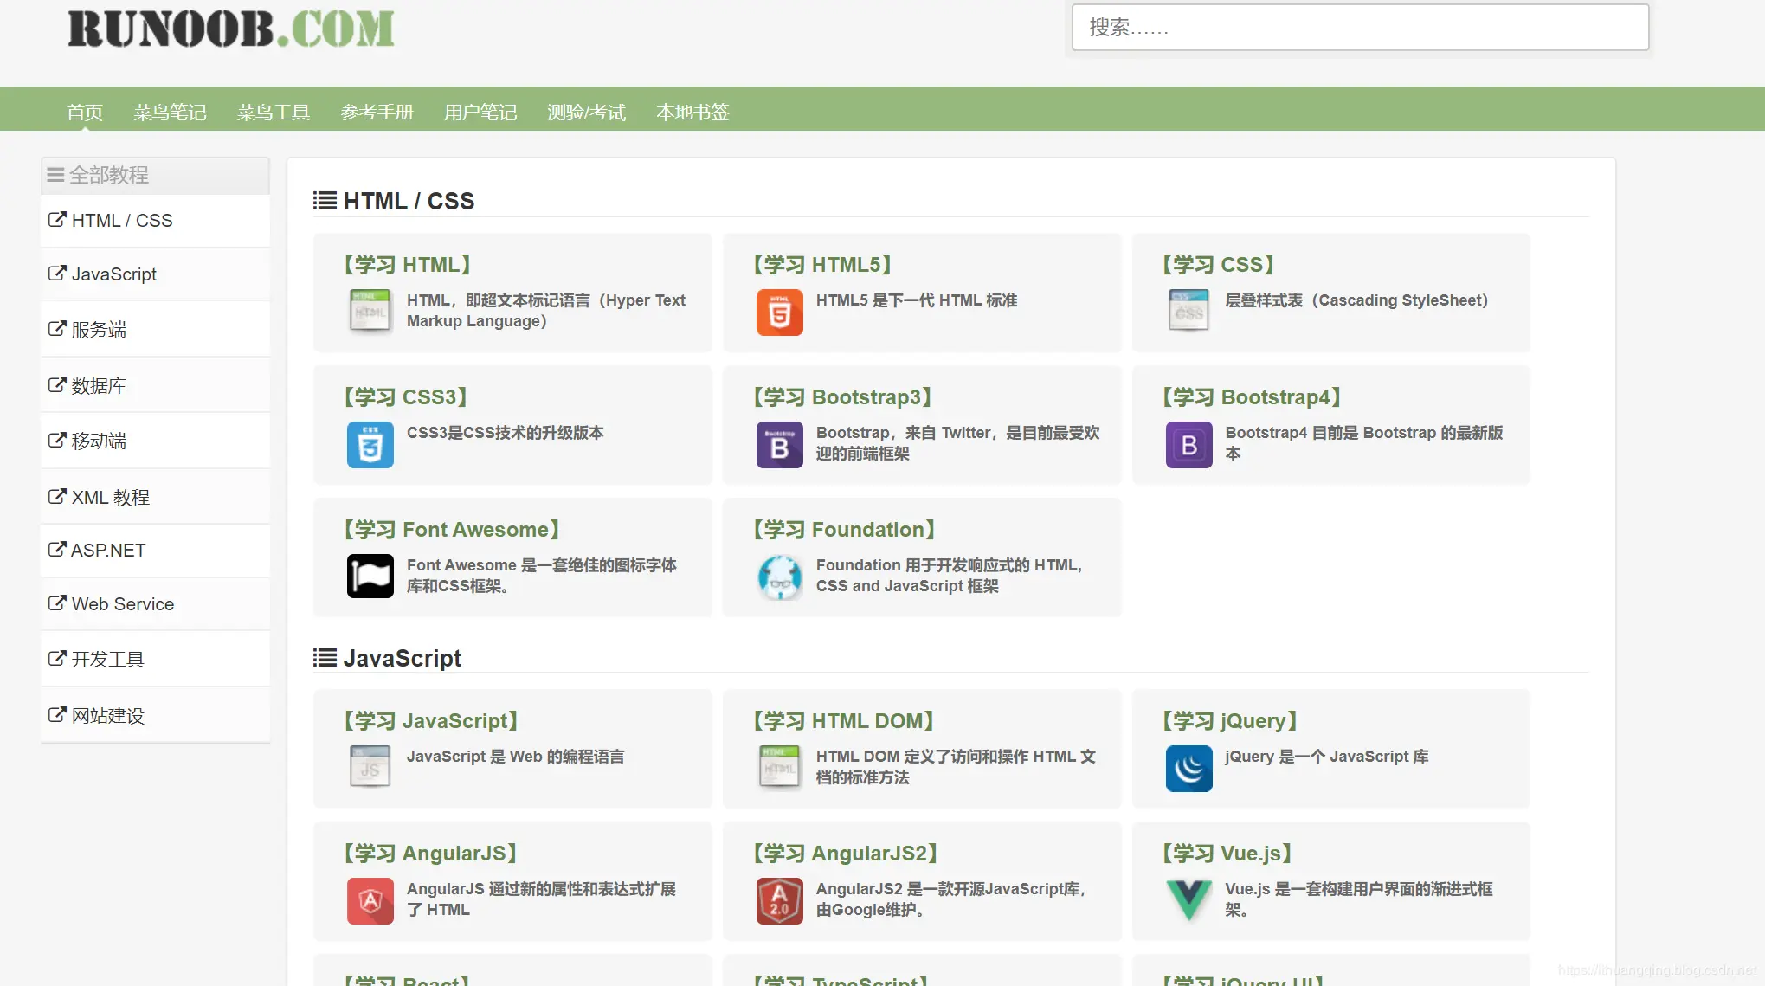1765x986 pixels.
Task: Click the Bootstrap4 B logo icon
Action: pos(1188,445)
